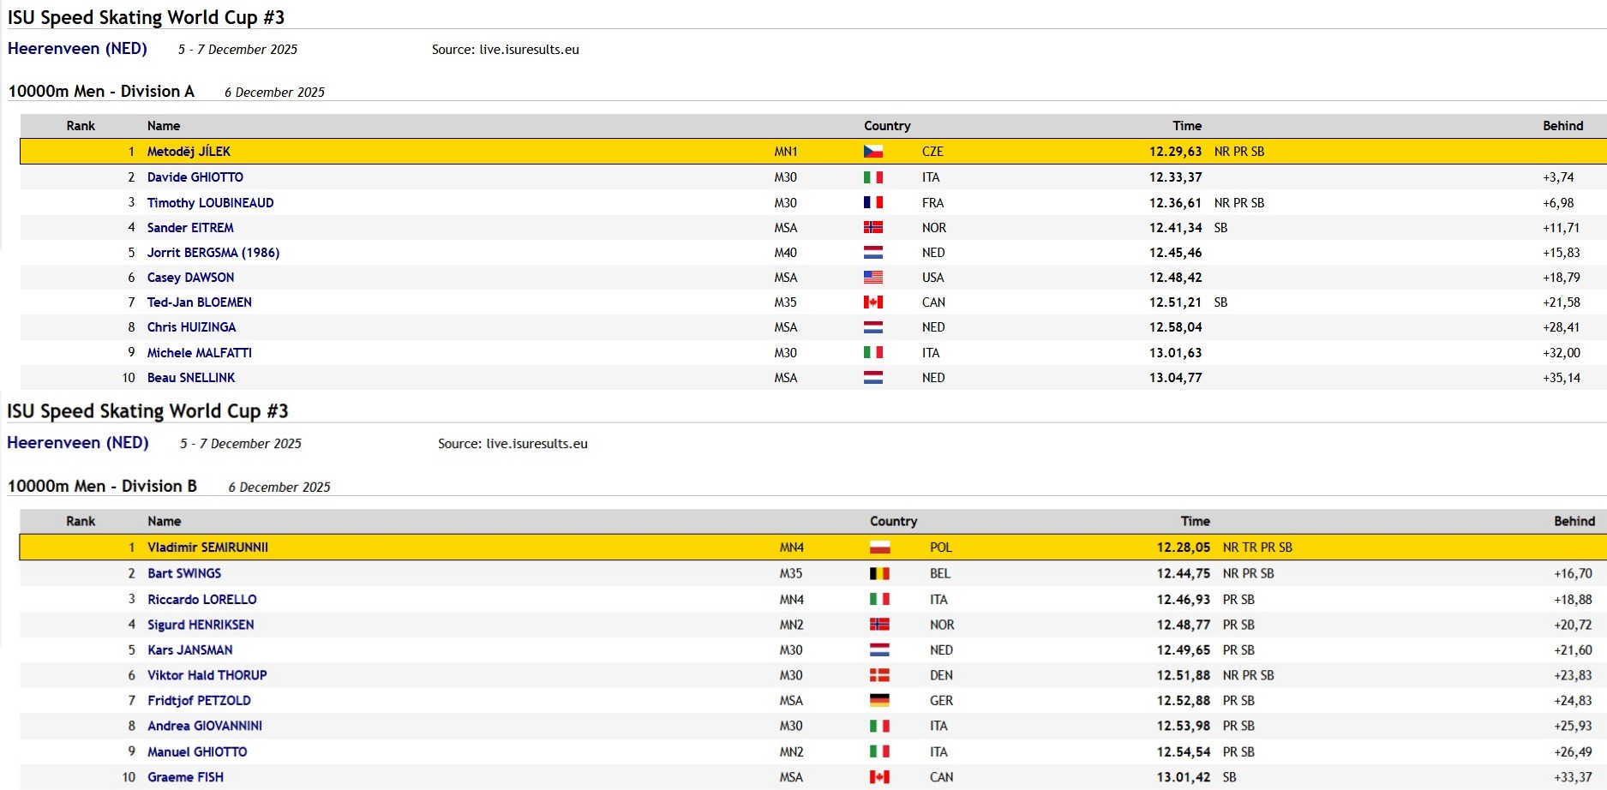Click the Czech flag in Metoděj Jílek's row

[x=872, y=152]
